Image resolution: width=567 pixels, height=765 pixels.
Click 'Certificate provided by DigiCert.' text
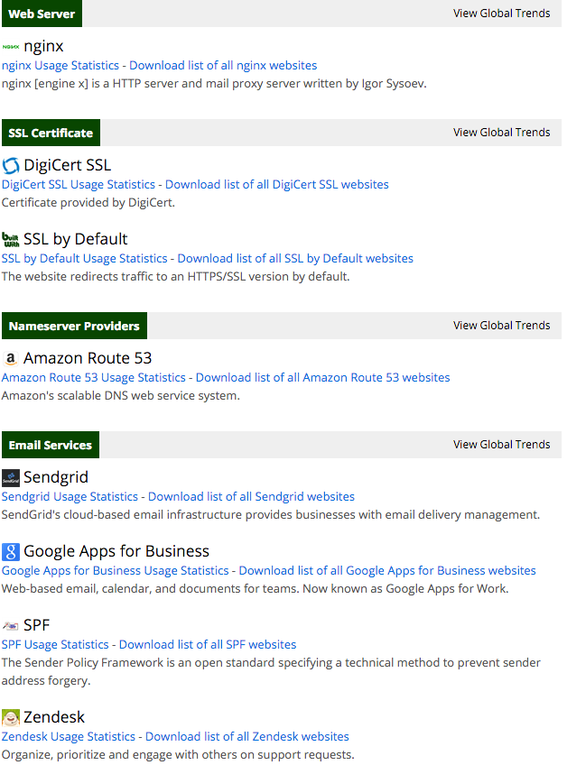click(88, 203)
